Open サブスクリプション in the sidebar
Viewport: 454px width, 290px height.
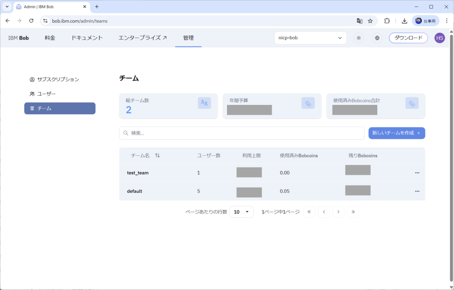(x=54, y=79)
